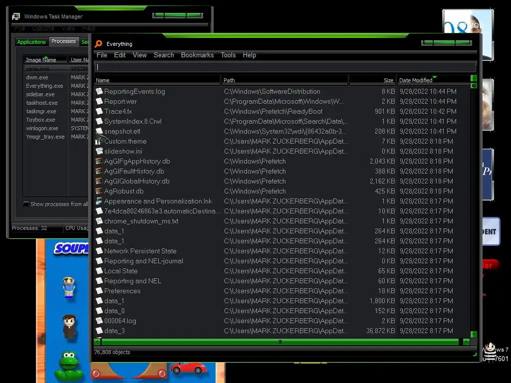Click the Windows Task Manager title icon
The image size is (511, 383).
coord(15,16)
